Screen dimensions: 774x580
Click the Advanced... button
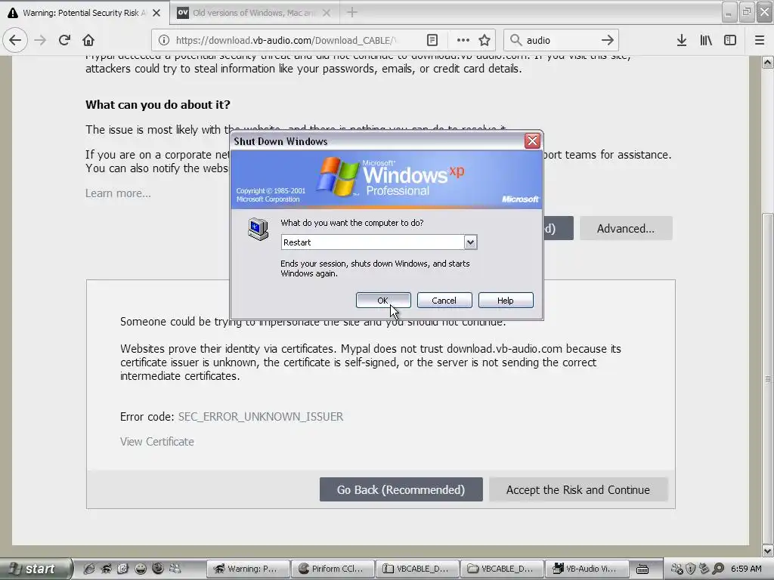pyautogui.click(x=625, y=228)
